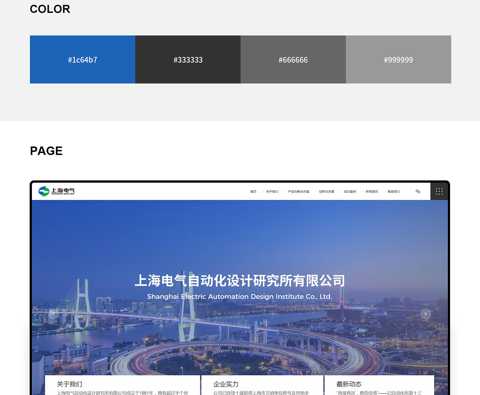Advance to next banner slide arrow
The image size is (480, 395).
click(425, 314)
